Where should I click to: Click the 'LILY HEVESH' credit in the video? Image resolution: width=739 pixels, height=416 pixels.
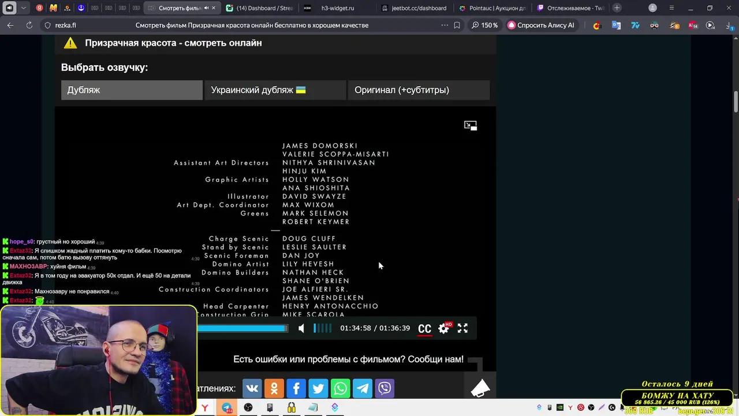308,264
